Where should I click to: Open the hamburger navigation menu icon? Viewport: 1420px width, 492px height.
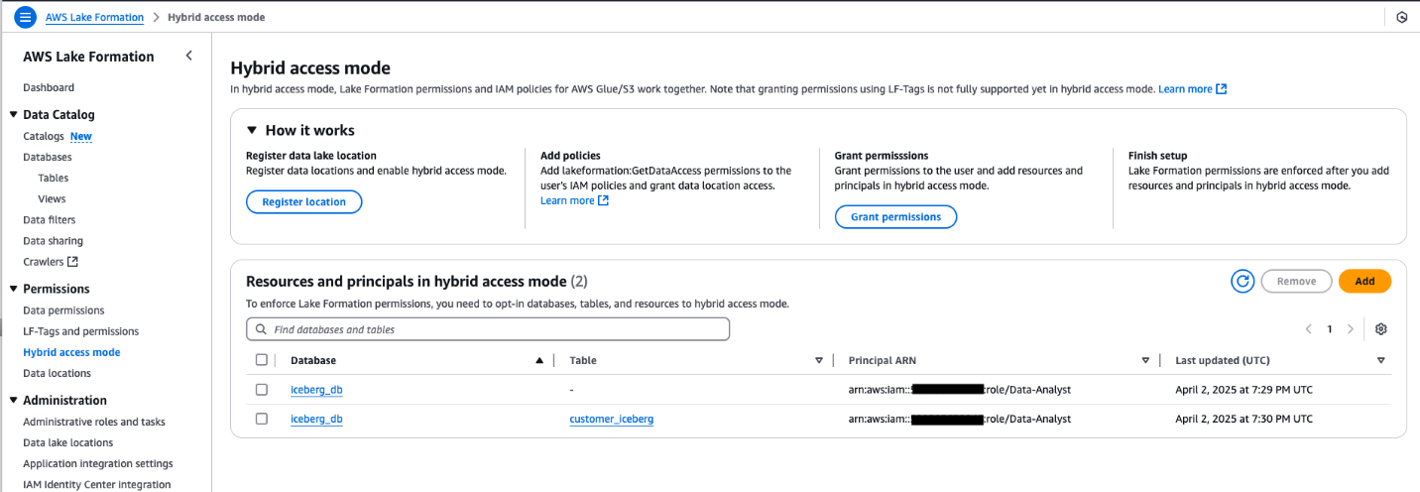click(x=26, y=18)
